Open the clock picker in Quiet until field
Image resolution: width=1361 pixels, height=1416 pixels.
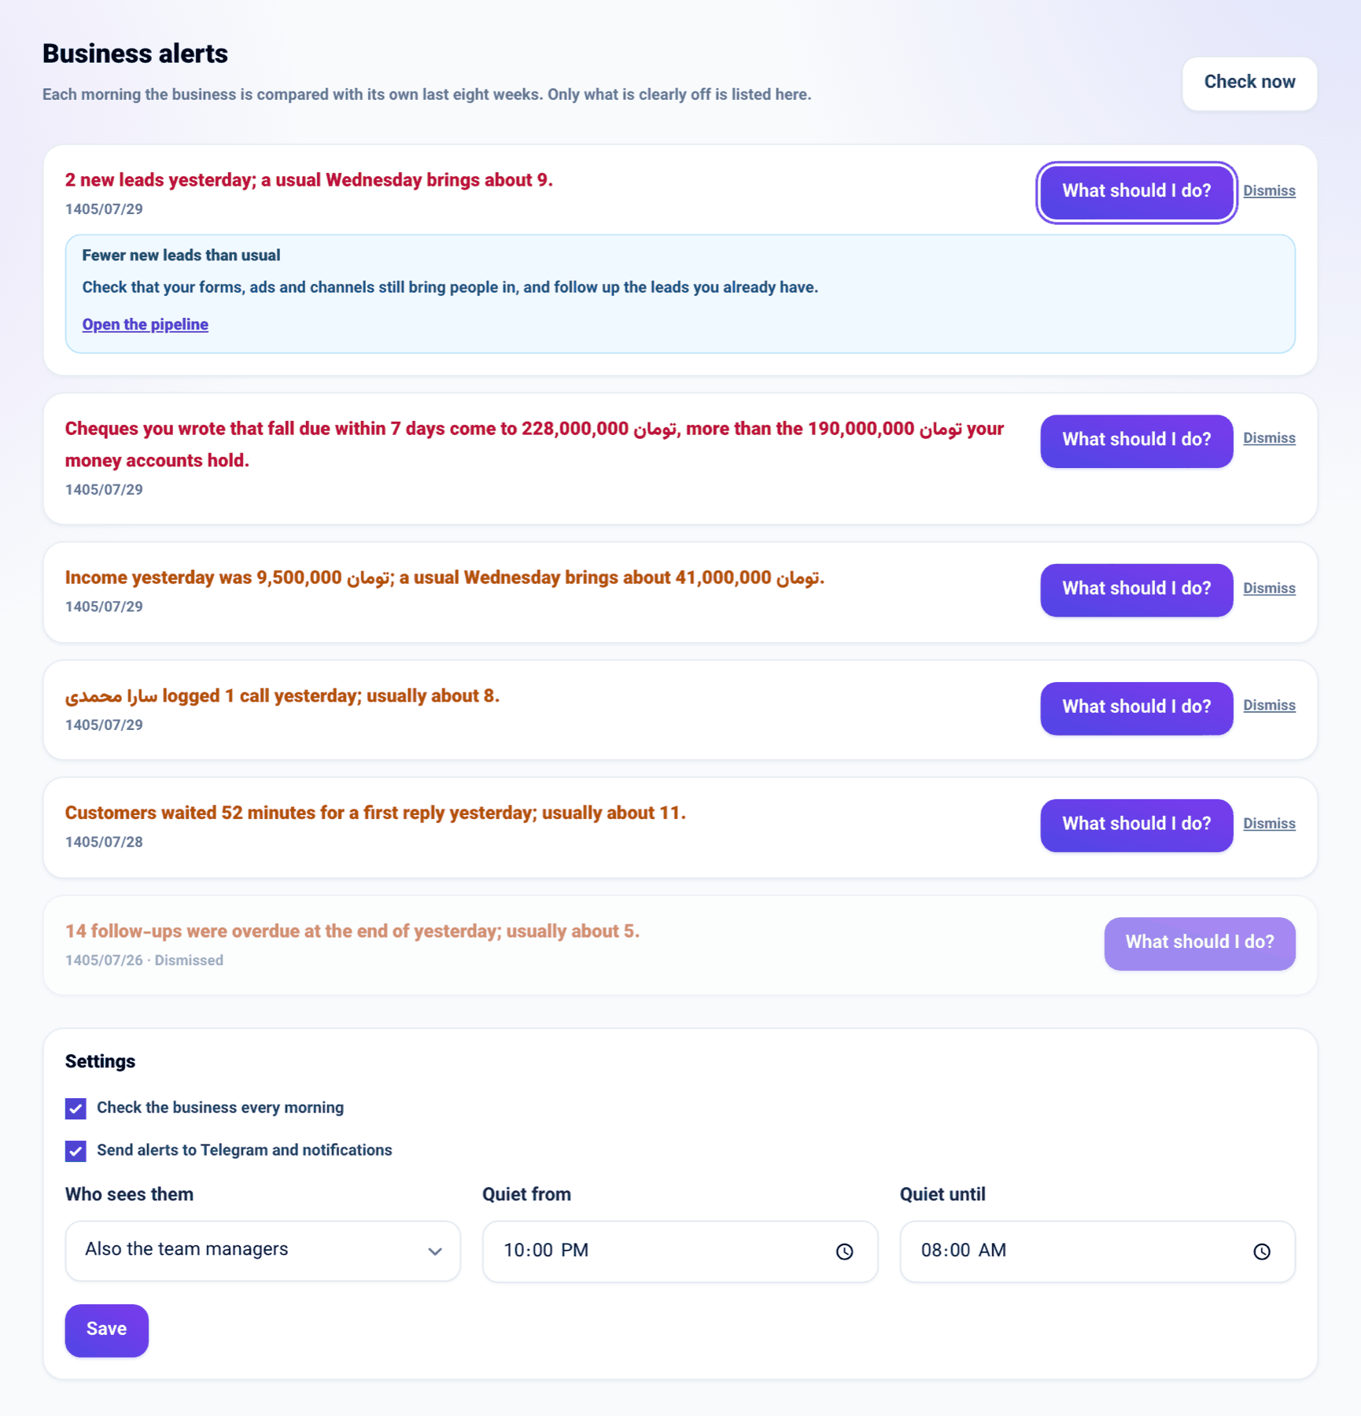pos(1261,1251)
